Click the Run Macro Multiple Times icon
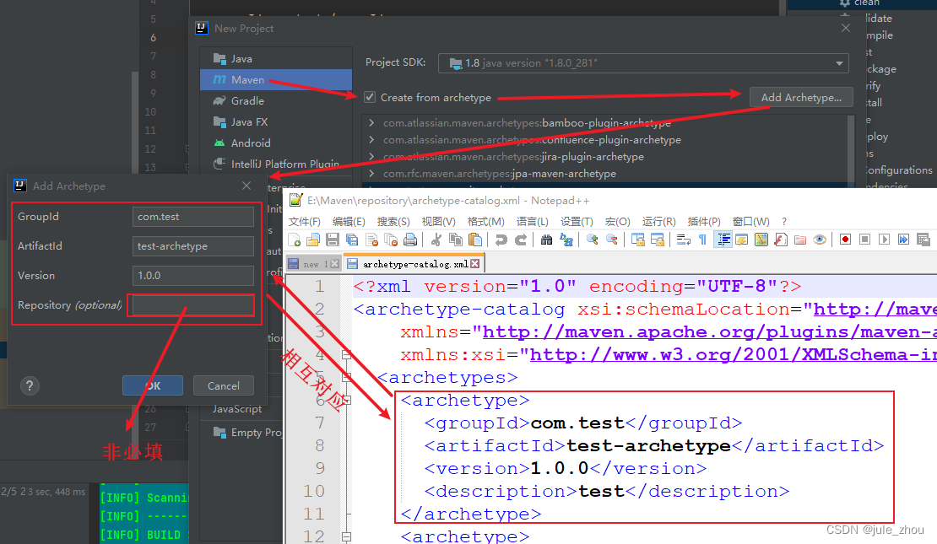This screenshot has height=544, width=937. 903,240
